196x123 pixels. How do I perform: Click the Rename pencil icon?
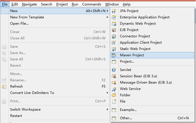click(x=4, y=80)
